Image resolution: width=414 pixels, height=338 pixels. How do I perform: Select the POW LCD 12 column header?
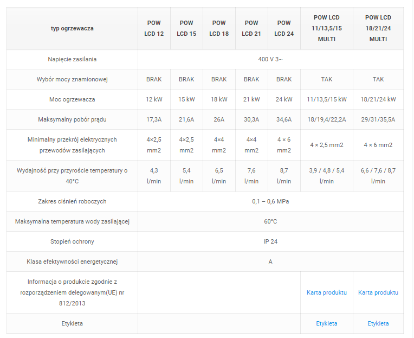(154, 28)
